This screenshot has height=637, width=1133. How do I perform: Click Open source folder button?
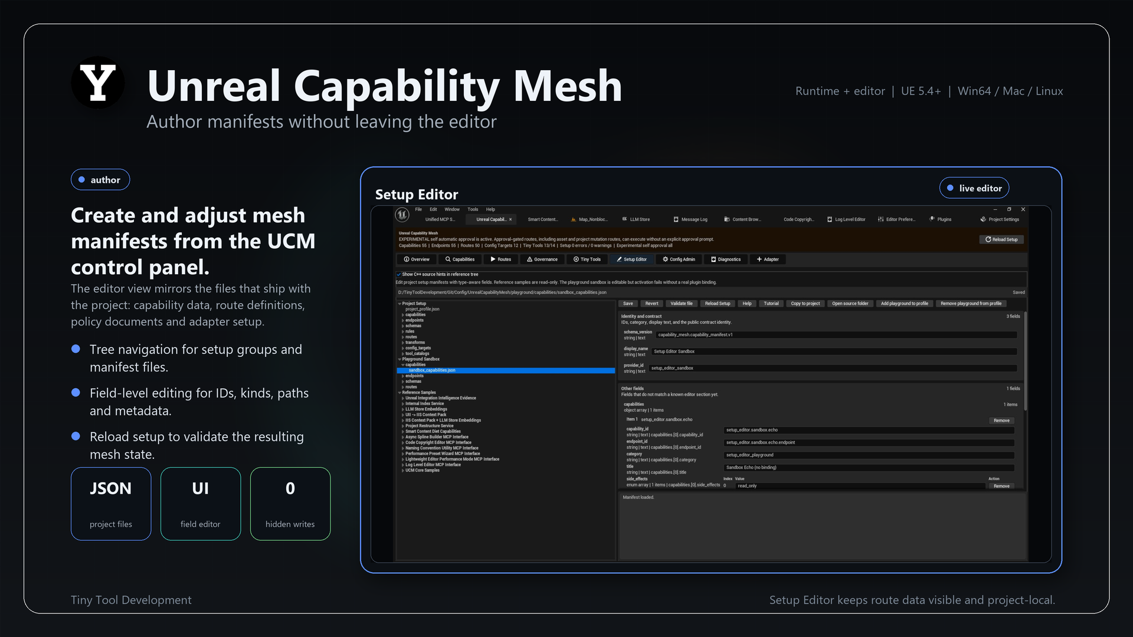coord(850,304)
